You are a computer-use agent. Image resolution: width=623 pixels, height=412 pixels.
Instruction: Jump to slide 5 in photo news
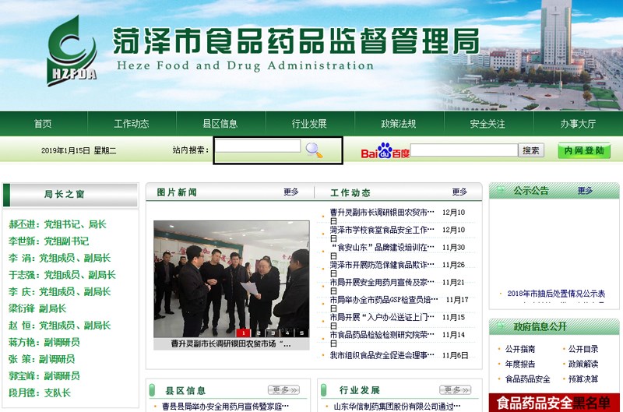[302, 333]
